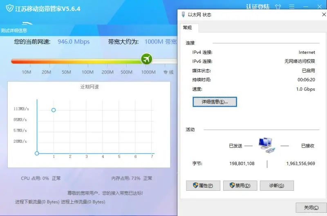
Task: Click 禁用(D) to disable the adapter
Action: point(240,185)
